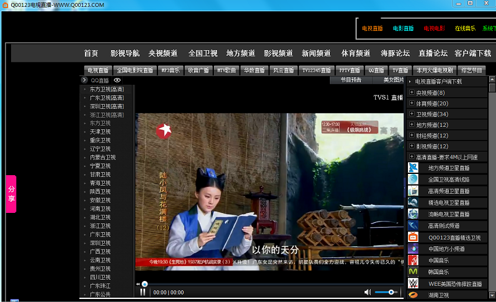This screenshot has width=496, height=302.
Task: Switch to 综艺节目 tab
Action: pos(472,70)
